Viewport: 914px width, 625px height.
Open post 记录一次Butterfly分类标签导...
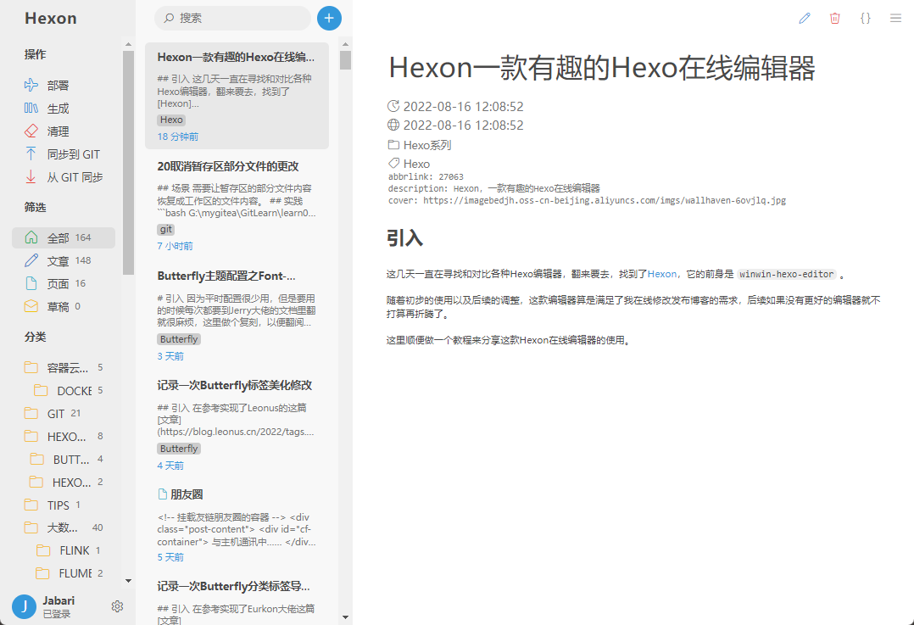click(x=237, y=599)
